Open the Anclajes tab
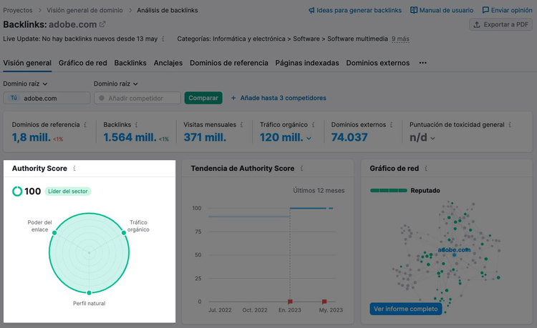 [x=168, y=63]
